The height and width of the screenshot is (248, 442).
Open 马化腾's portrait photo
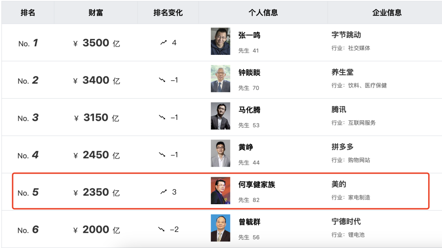point(221,116)
